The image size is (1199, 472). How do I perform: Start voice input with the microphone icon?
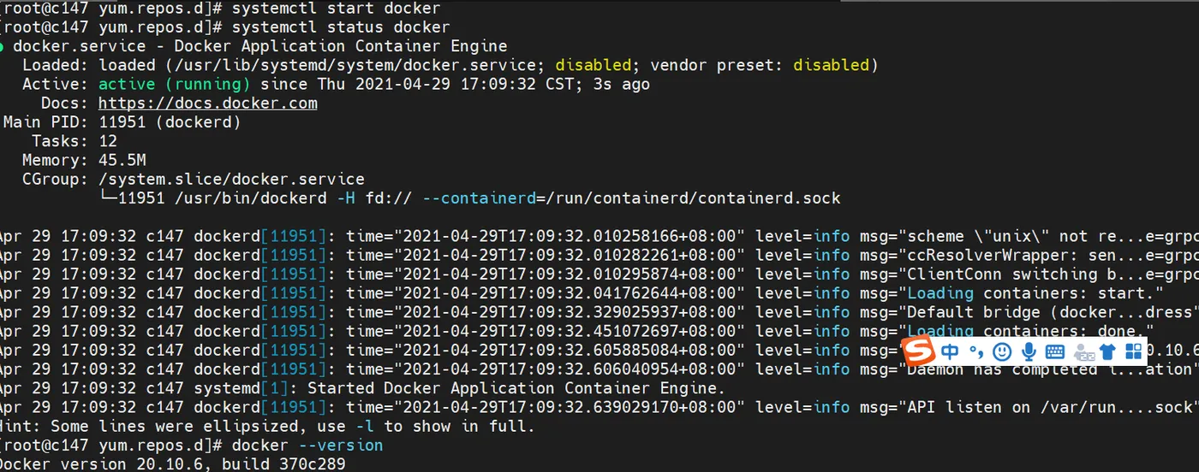pyautogui.click(x=1029, y=351)
